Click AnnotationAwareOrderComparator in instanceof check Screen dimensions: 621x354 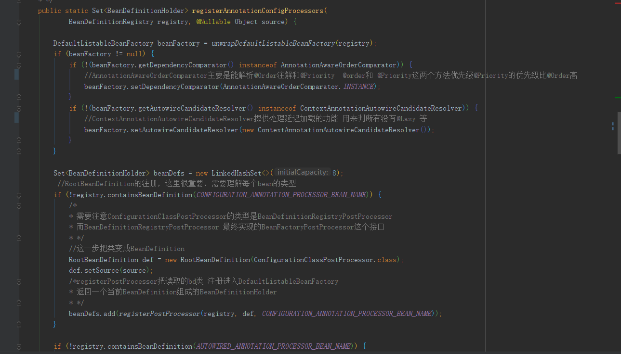pyautogui.click(x=339, y=65)
